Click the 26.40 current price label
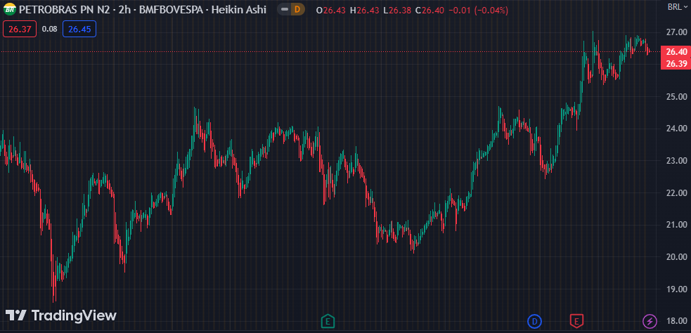 pyautogui.click(x=676, y=52)
